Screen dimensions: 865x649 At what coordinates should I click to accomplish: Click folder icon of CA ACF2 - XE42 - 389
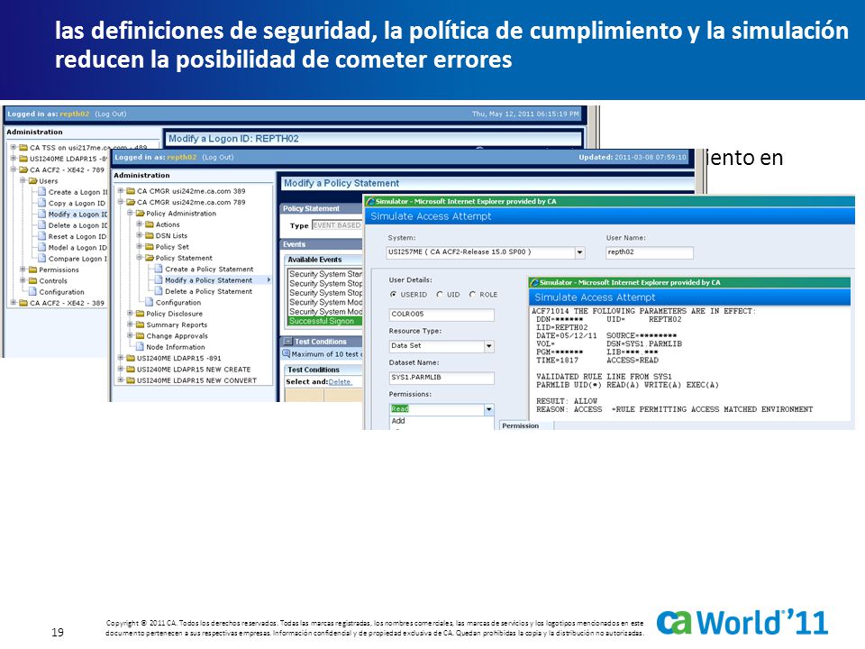[x=23, y=303]
